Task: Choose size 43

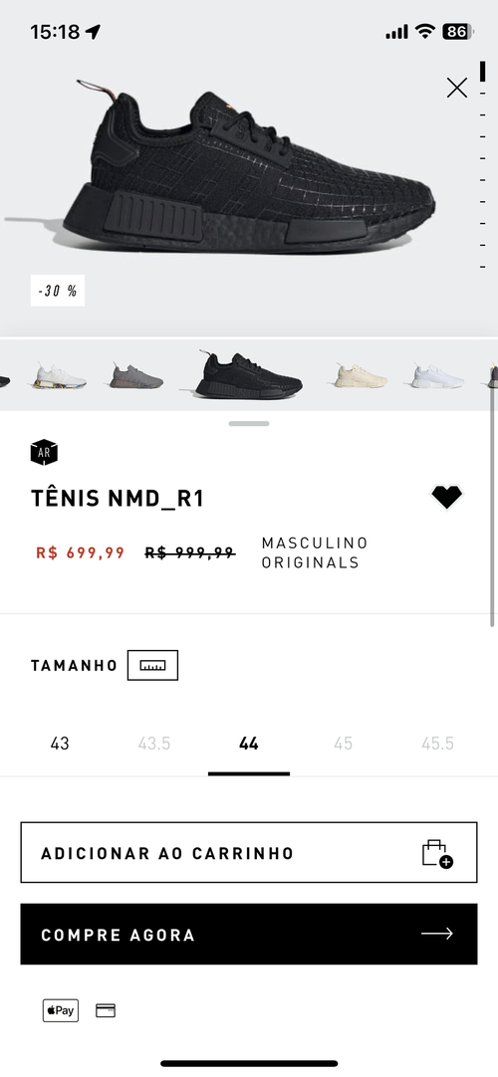Action: tap(60, 744)
